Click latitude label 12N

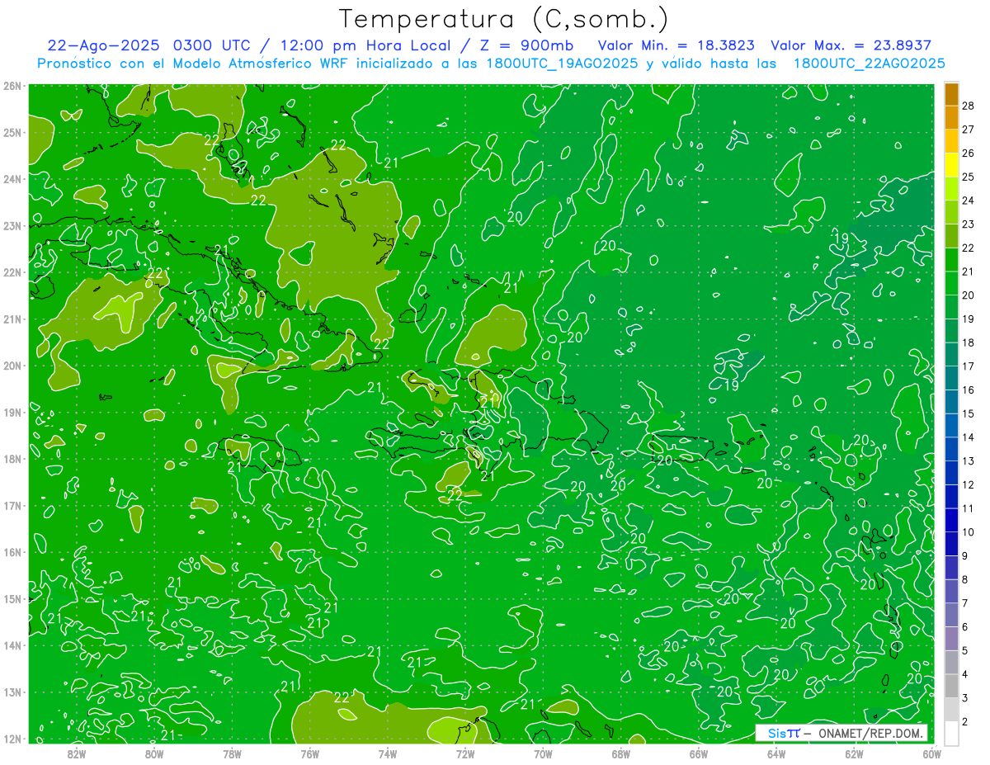click(x=12, y=739)
